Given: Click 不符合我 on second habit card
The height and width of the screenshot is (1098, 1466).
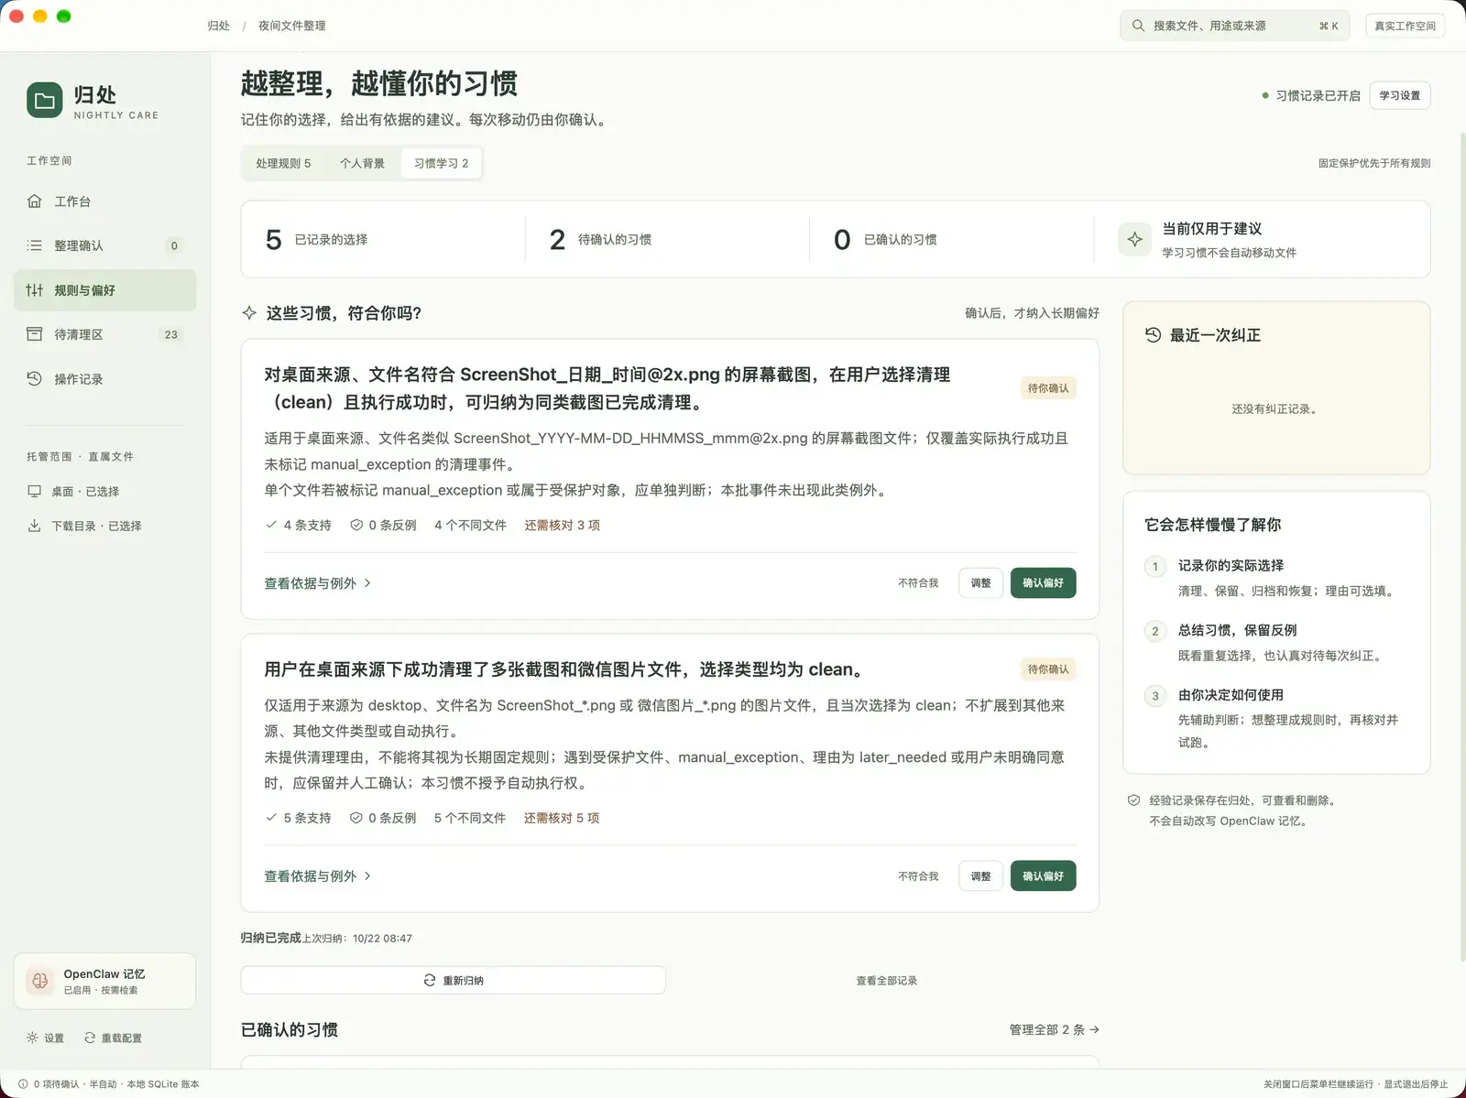Looking at the screenshot, I should point(918,876).
